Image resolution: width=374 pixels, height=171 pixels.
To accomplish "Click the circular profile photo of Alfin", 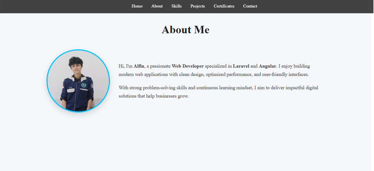I will tap(78, 81).
